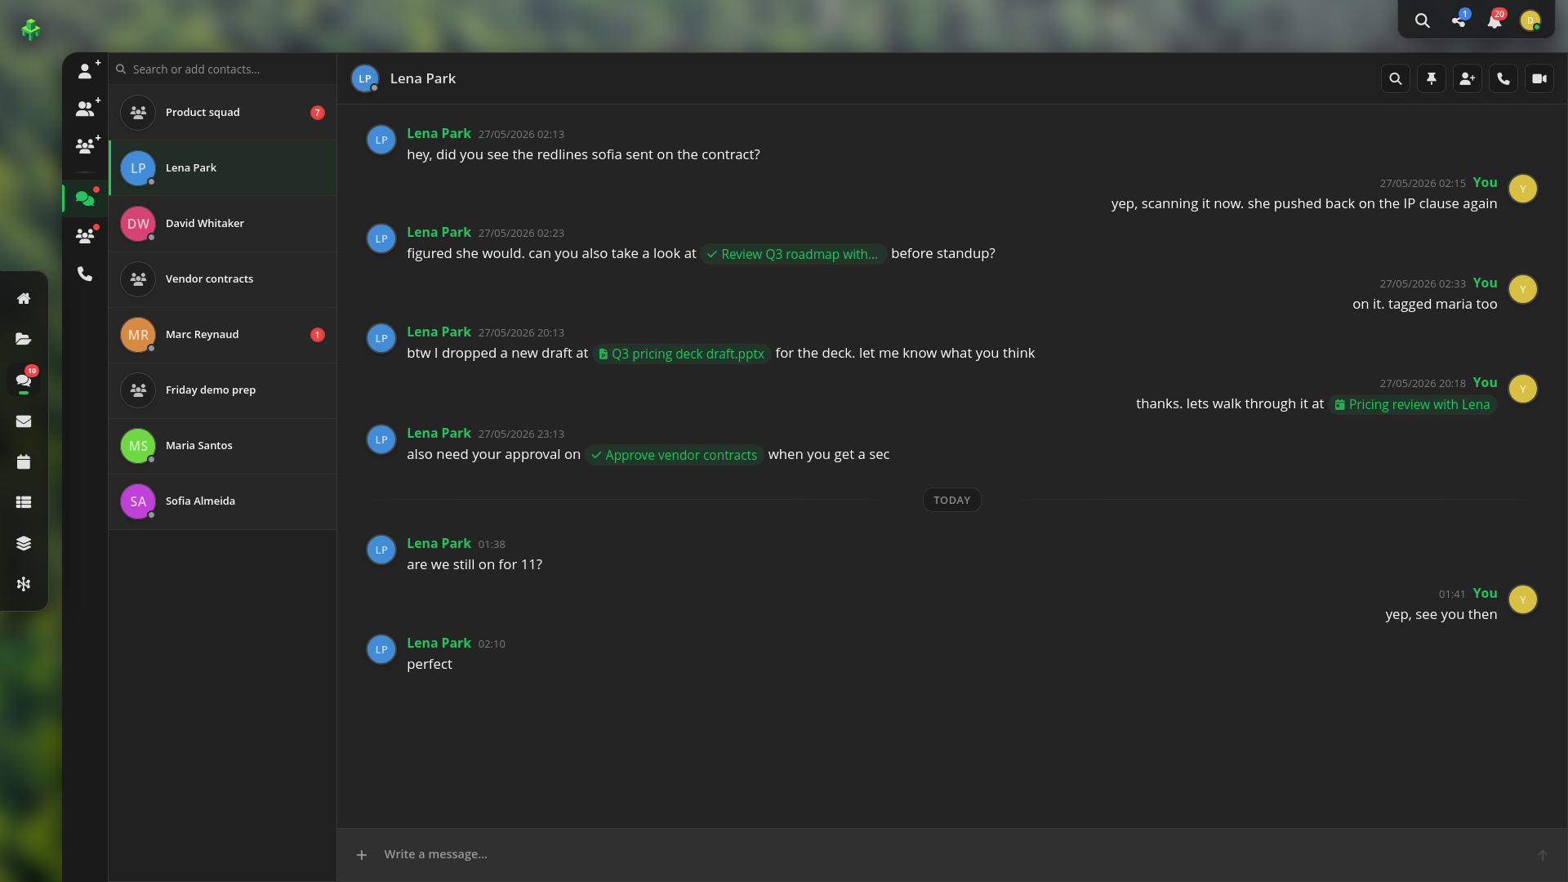Click the TODAY date separator

point(952,500)
